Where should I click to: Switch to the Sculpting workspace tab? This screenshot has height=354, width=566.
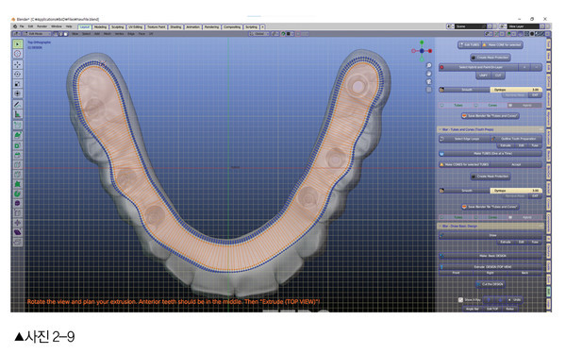click(x=117, y=27)
